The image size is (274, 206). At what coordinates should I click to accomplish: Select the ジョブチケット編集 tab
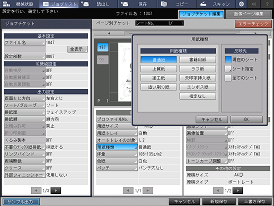pos(201,14)
